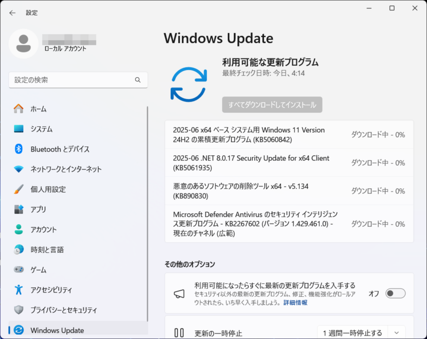Click the pause icon beside 更新の一時停止

pyautogui.click(x=179, y=333)
